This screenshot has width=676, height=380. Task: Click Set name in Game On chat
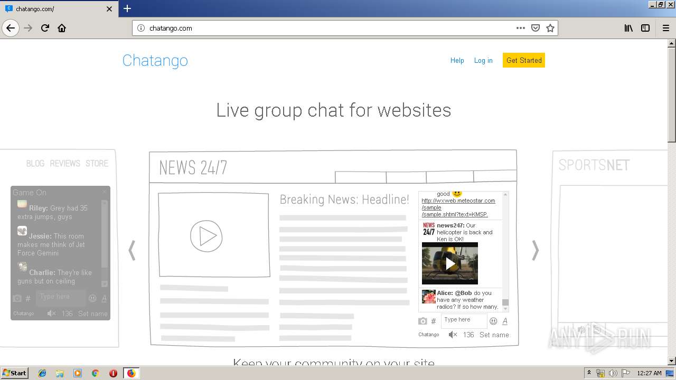[93, 313]
